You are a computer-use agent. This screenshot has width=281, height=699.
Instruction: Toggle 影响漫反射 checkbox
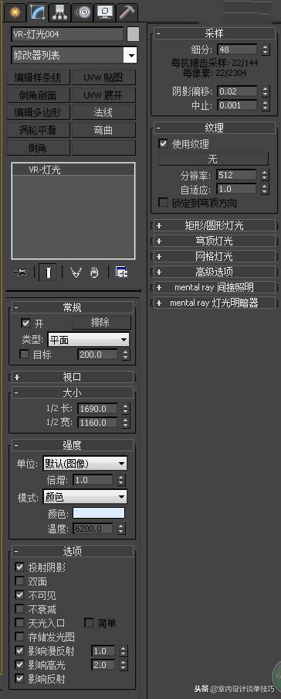coord(19,650)
